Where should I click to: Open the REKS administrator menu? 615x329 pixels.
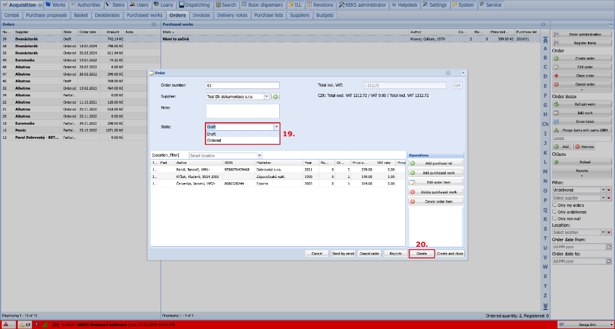tap(363, 5)
